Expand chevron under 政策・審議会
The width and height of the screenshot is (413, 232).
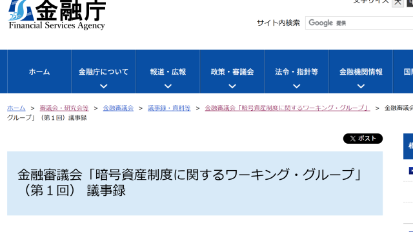point(232,86)
